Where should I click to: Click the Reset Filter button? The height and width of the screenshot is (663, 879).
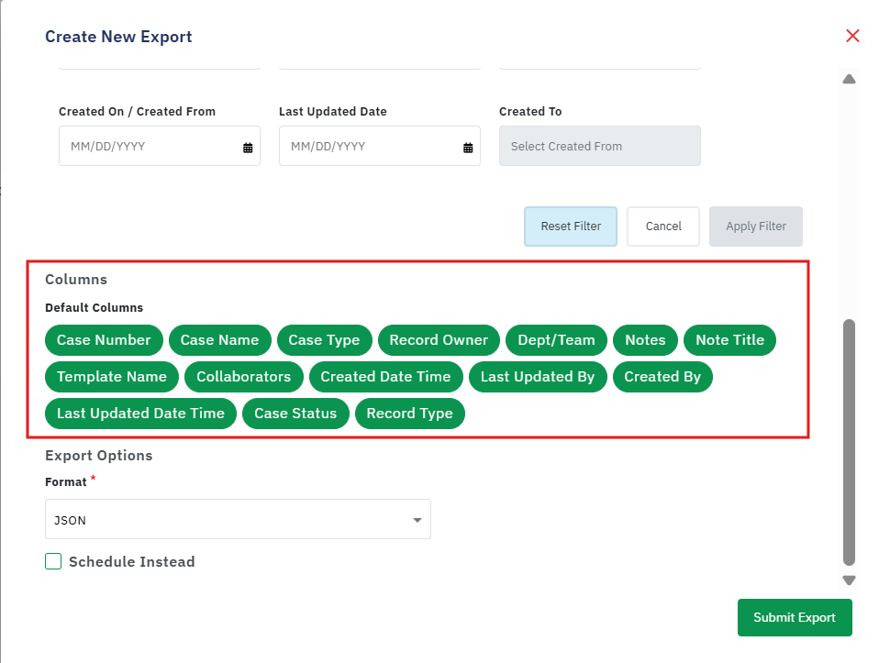(x=571, y=227)
